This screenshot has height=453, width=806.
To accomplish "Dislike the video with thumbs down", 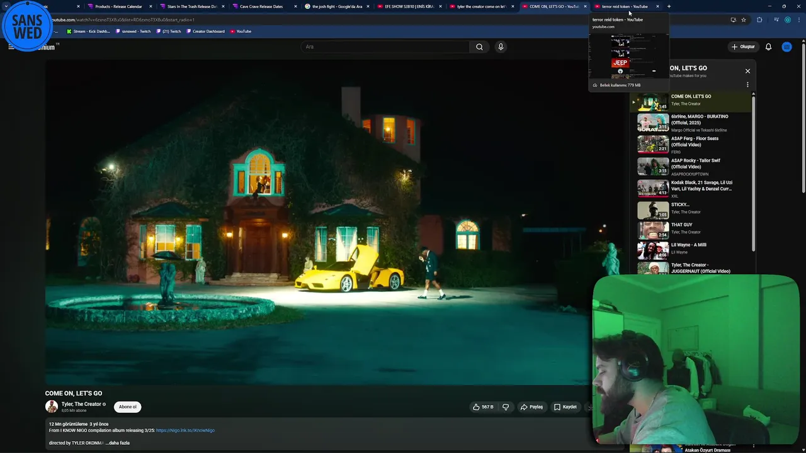I will click(x=506, y=407).
